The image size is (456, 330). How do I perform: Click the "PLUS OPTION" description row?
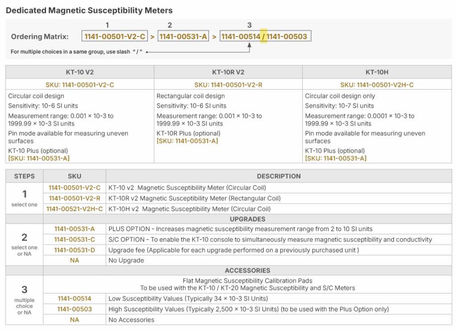pyautogui.click(x=279, y=229)
